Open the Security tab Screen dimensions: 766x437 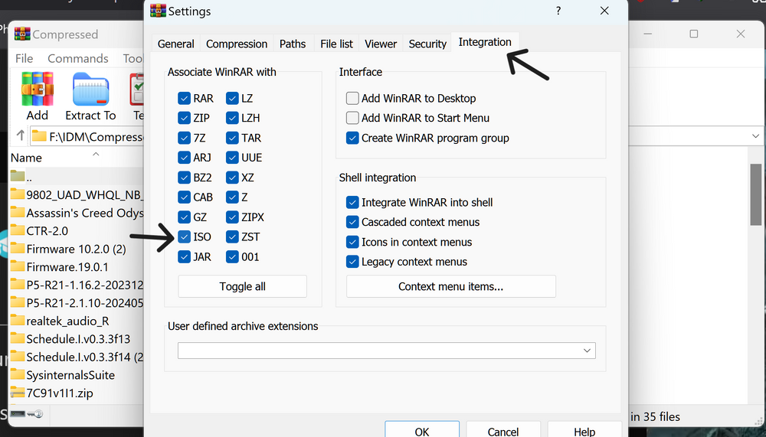pyautogui.click(x=427, y=44)
